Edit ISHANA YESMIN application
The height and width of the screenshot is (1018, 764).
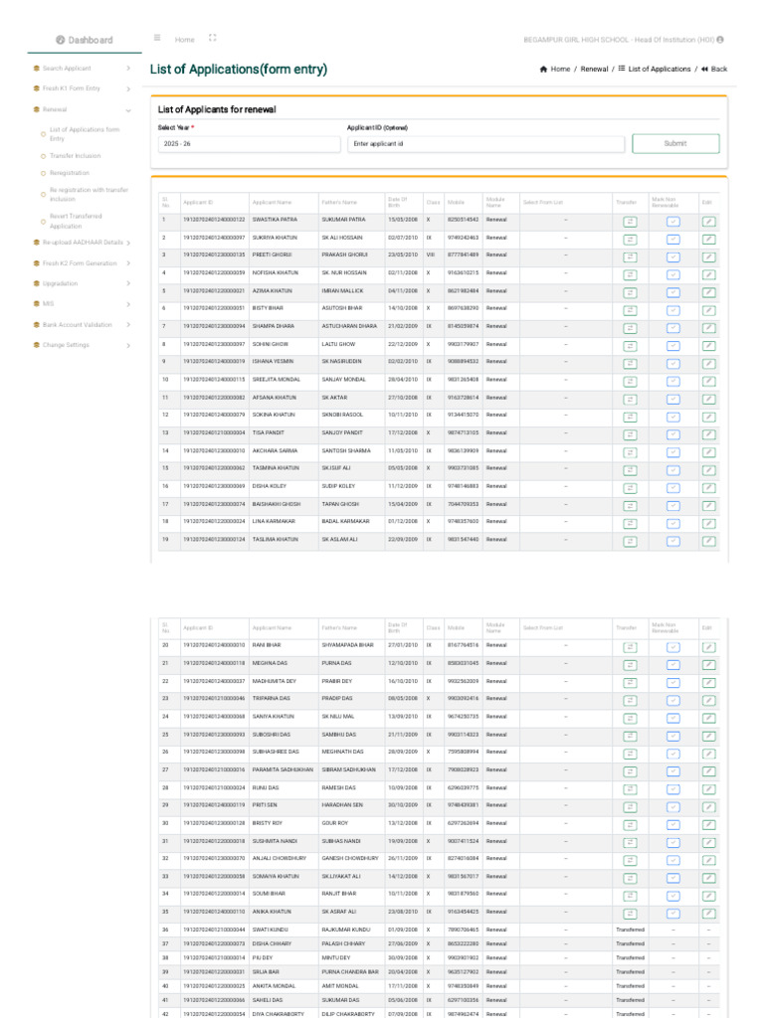pos(708,364)
